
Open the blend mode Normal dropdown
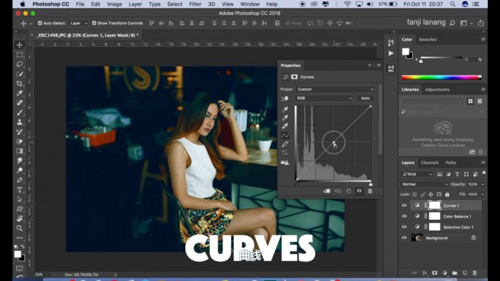tap(424, 184)
